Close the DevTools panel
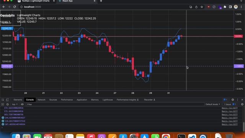The height and width of the screenshot is (138, 245). click(x=242, y=100)
